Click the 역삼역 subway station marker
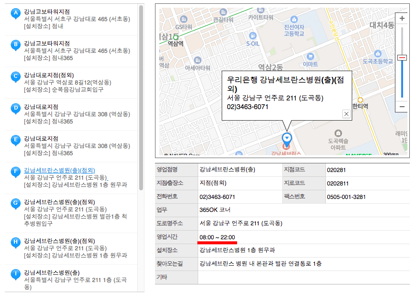The image size is (417, 296). [176, 37]
